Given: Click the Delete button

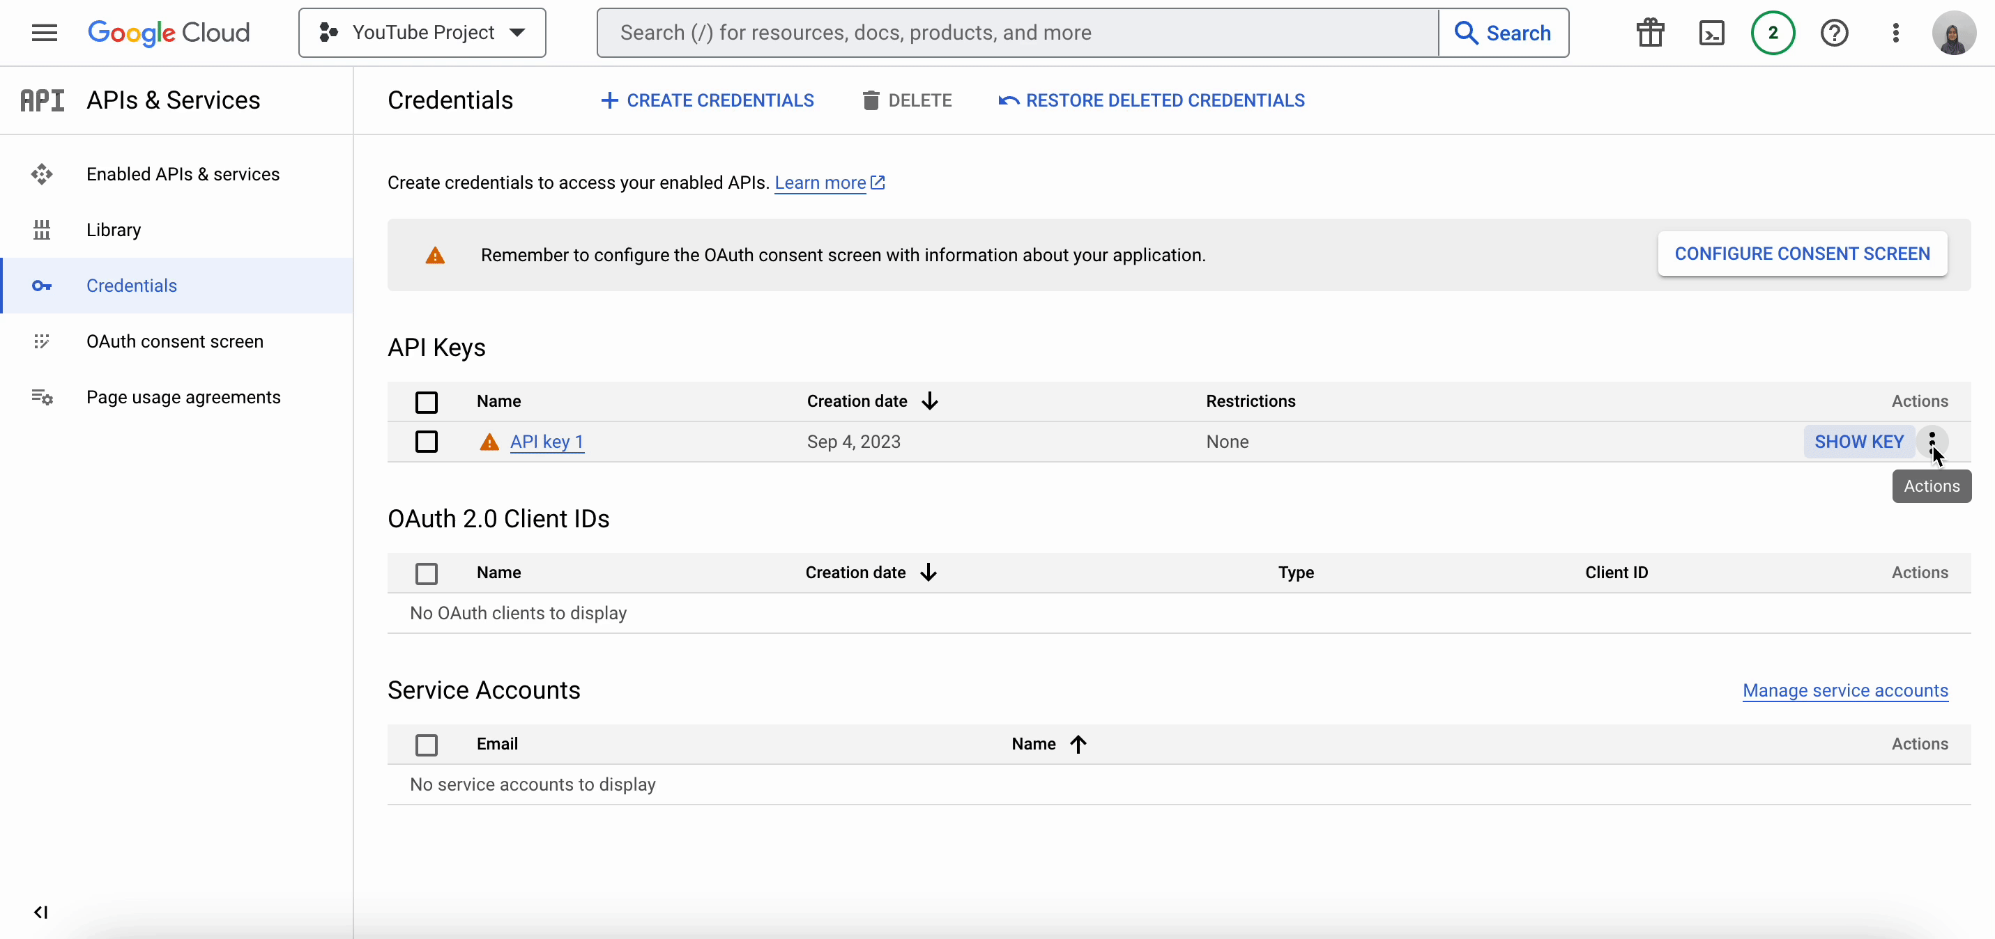Looking at the screenshot, I should (x=907, y=100).
